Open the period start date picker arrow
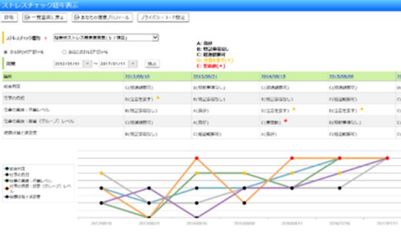 pyautogui.click(x=88, y=64)
